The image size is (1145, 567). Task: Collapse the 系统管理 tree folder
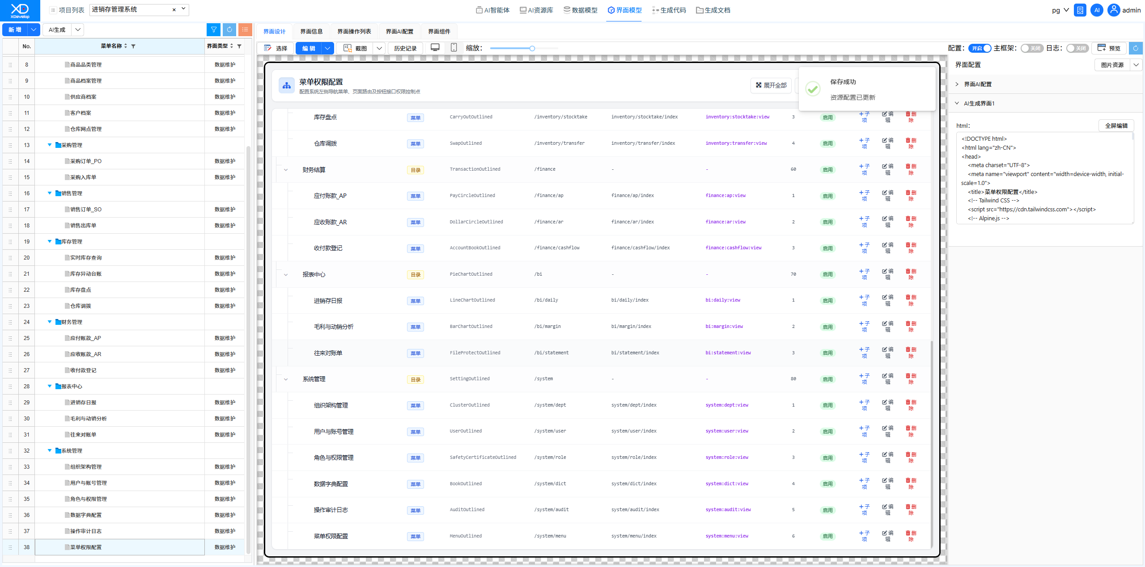pyautogui.click(x=50, y=450)
